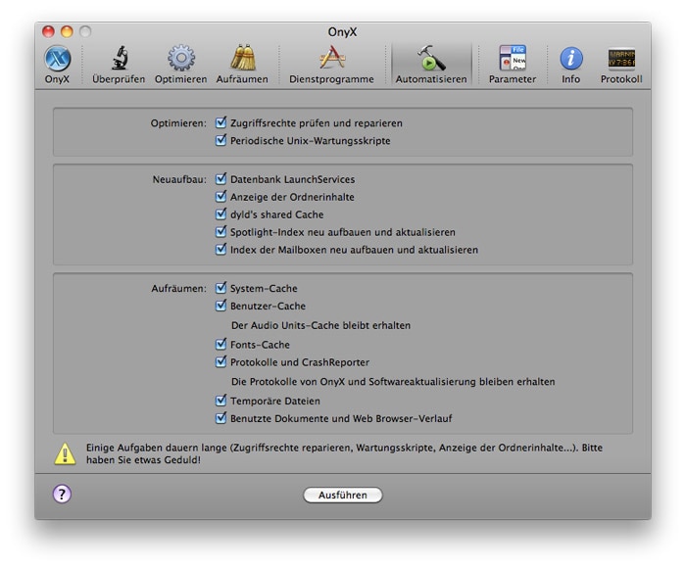
Task: Close the OnyX window with the red button
Action: coord(48,31)
